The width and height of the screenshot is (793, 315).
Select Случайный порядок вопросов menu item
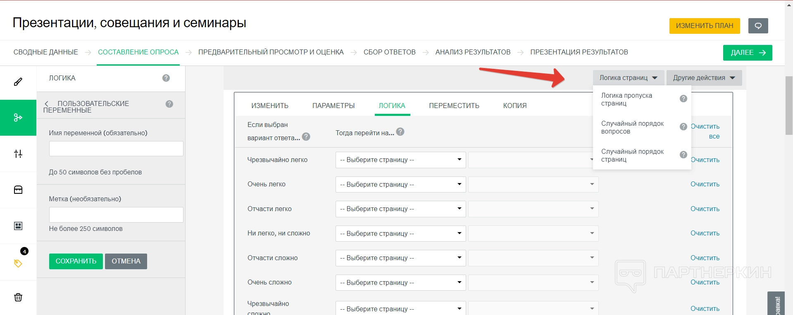632,127
